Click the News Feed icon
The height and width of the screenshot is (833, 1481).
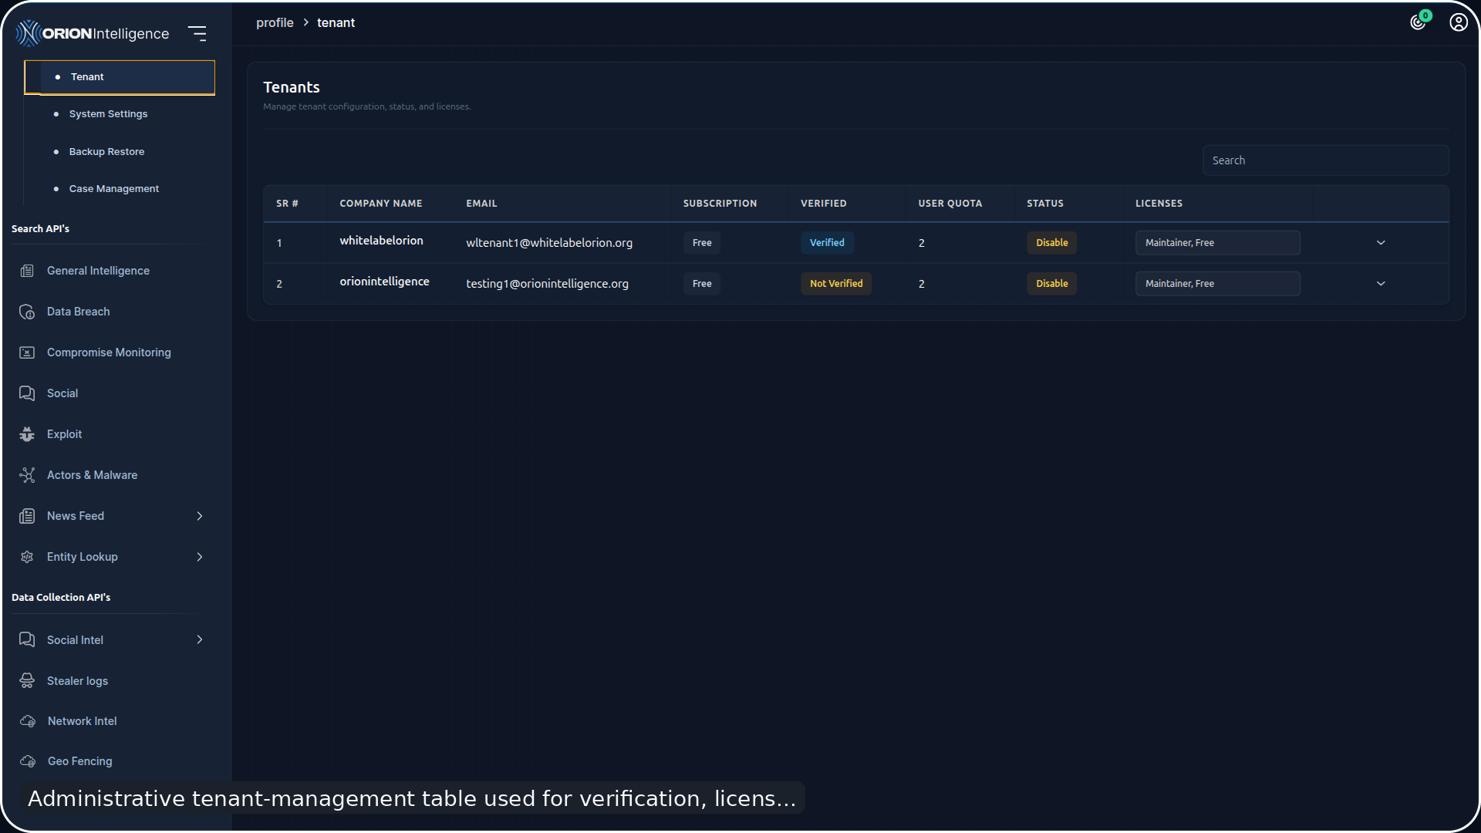click(27, 516)
